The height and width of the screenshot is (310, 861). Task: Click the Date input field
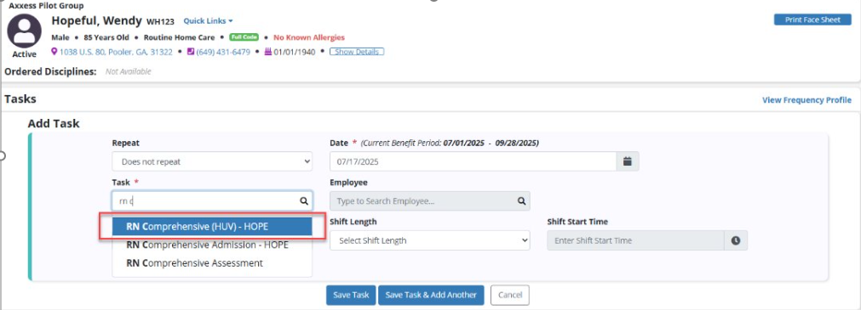(474, 161)
